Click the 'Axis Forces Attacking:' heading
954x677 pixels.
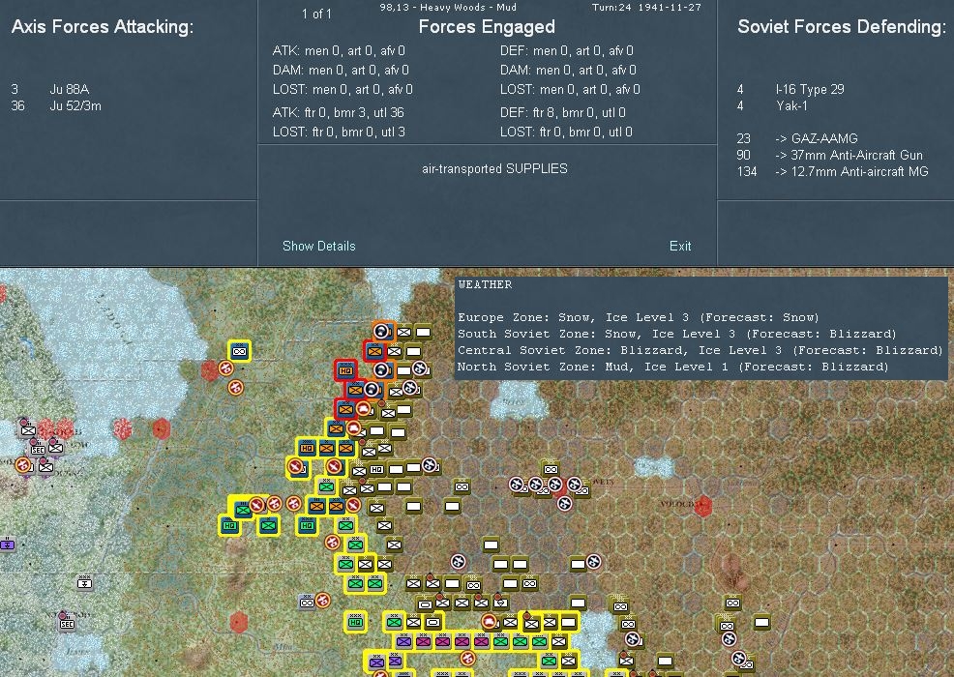(103, 27)
